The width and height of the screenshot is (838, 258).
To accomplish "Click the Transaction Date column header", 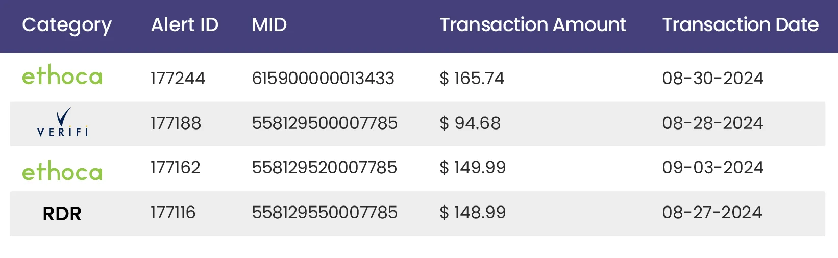I will pyautogui.click(x=740, y=24).
